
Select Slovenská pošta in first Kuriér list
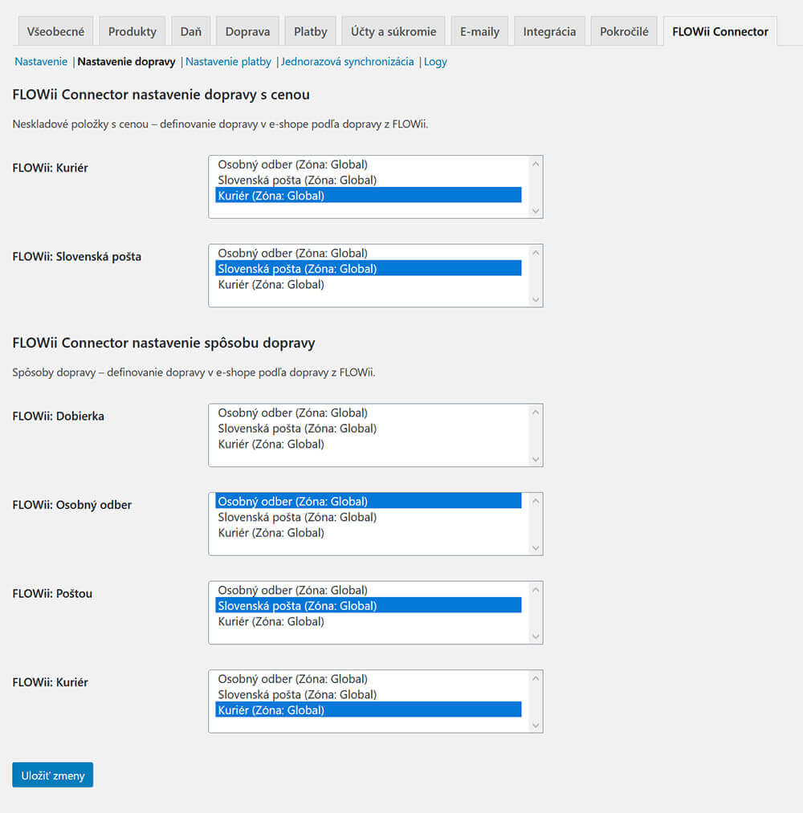(x=369, y=180)
